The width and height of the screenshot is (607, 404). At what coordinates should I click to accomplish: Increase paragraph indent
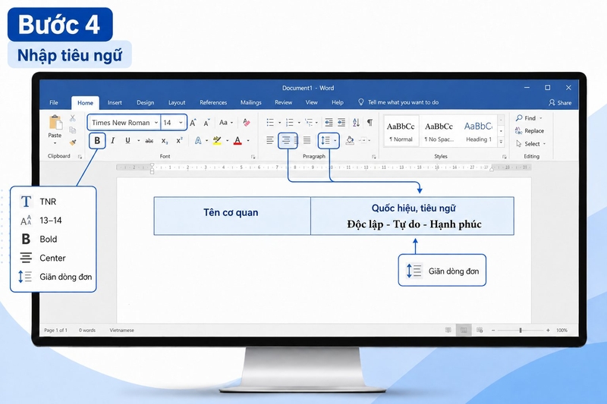click(341, 123)
